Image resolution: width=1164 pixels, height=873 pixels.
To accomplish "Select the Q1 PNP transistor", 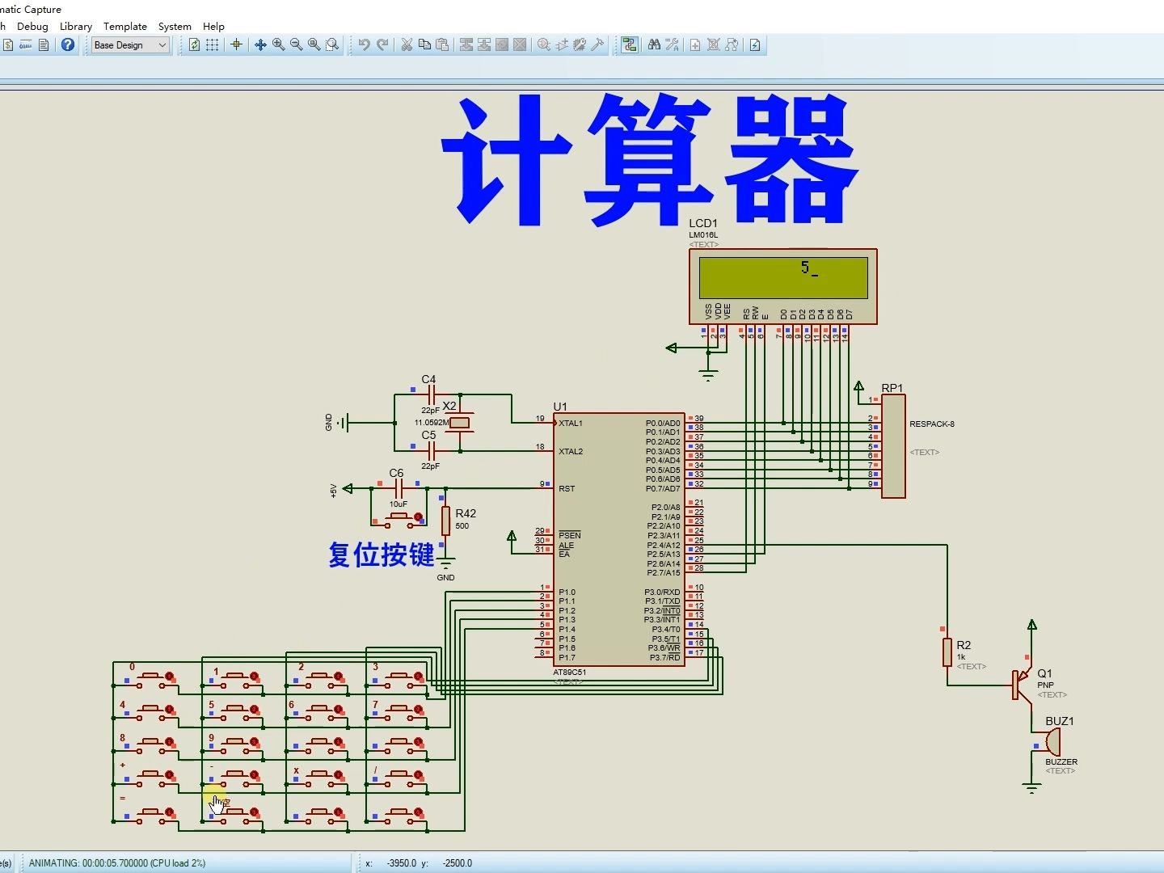I will 1023,685.
